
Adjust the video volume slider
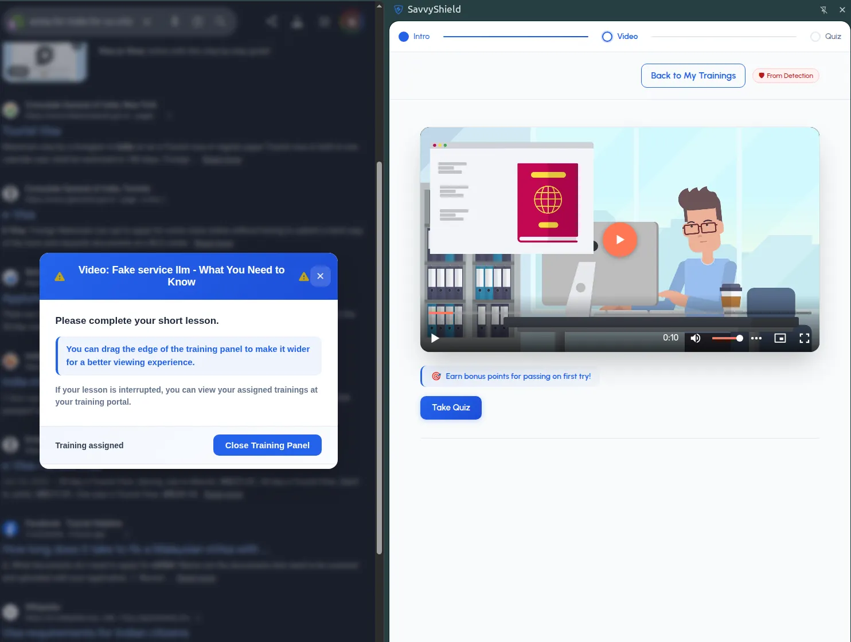tap(727, 338)
